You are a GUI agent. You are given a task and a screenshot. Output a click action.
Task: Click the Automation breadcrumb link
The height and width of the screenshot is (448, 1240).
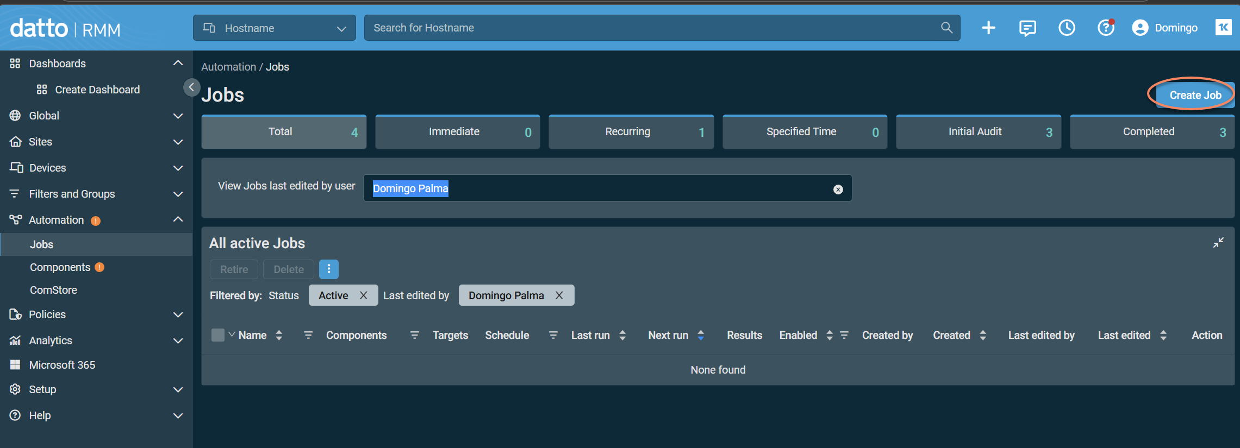pyautogui.click(x=228, y=67)
